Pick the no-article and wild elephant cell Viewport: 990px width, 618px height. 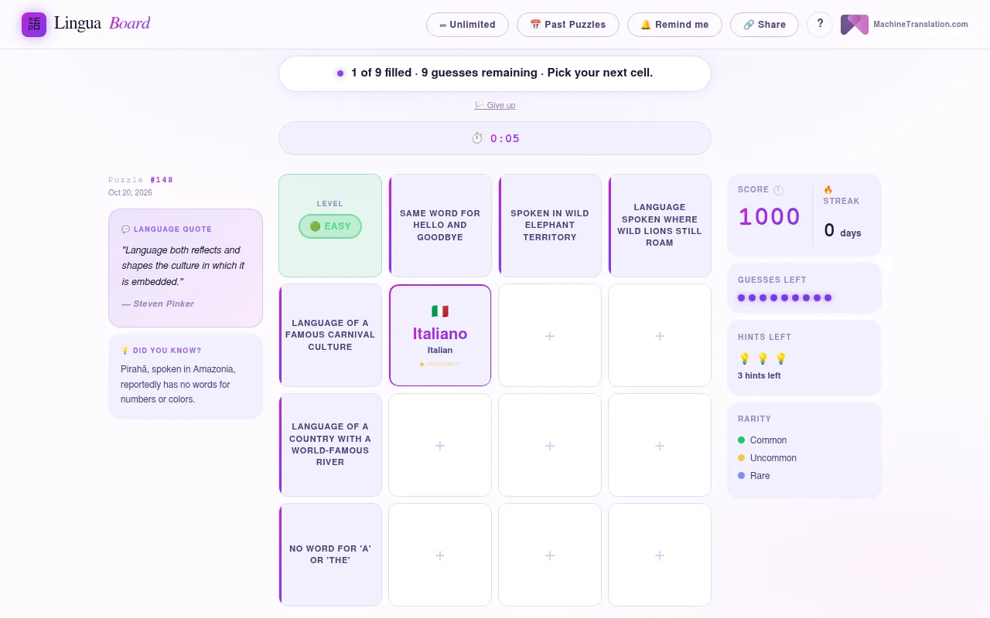click(550, 555)
